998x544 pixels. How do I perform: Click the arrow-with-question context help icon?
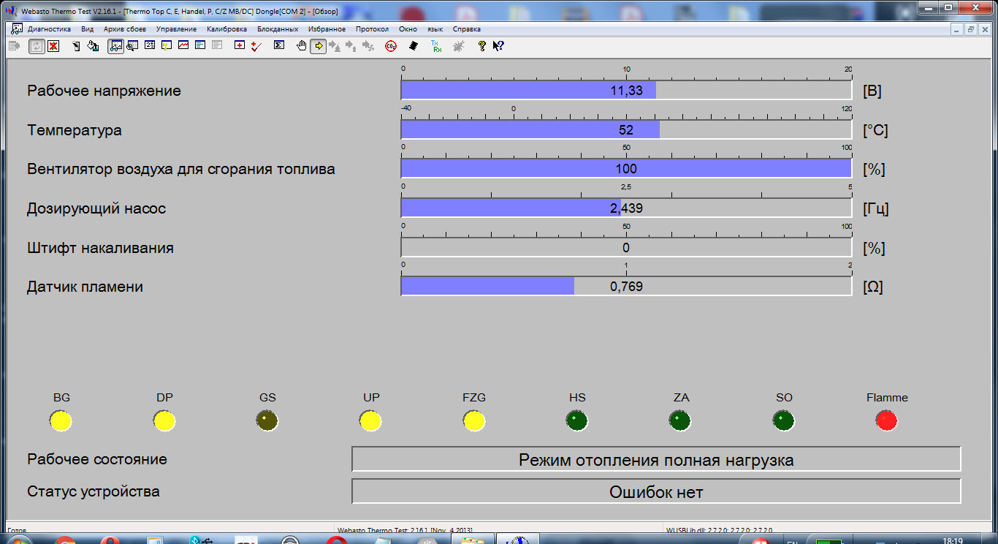click(x=498, y=46)
